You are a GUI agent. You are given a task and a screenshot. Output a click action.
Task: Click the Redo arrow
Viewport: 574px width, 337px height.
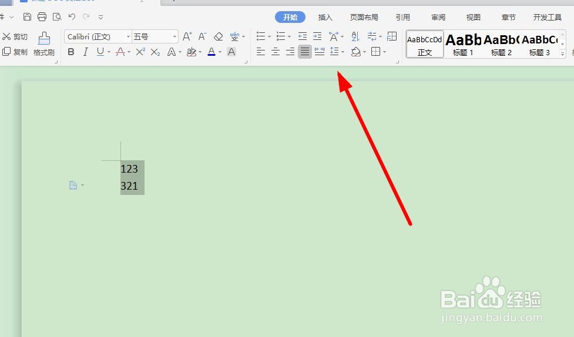86,17
